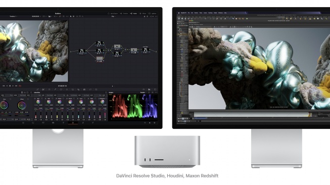
Task: Open the Clip mode dropdown above node graph
Action: click(113, 16)
